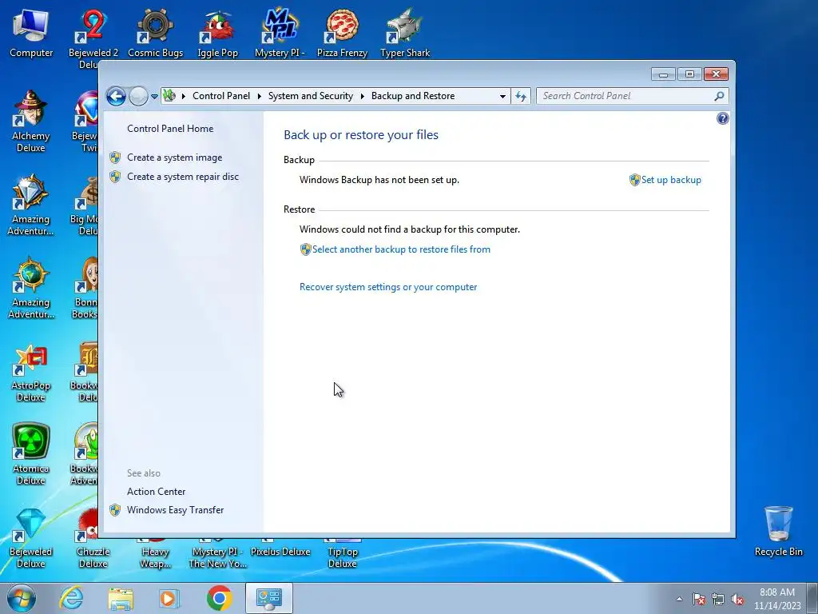Click Create a system image

(x=175, y=157)
